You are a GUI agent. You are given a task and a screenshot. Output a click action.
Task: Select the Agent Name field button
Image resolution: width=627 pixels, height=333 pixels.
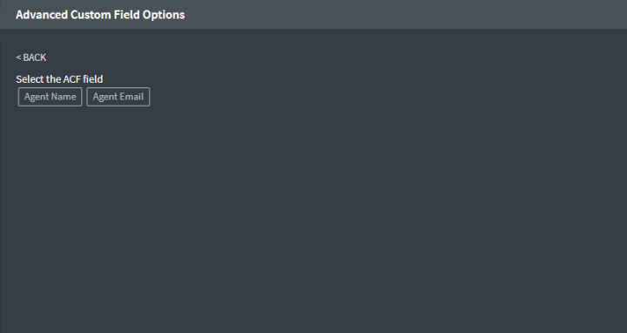[50, 97]
